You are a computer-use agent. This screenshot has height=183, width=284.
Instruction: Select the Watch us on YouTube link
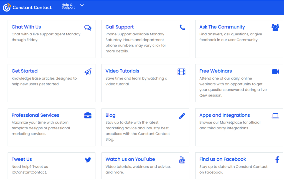tap(130, 159)
